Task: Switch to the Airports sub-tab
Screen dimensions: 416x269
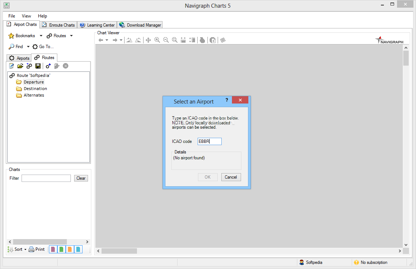Action: click(x=19, y=58)
